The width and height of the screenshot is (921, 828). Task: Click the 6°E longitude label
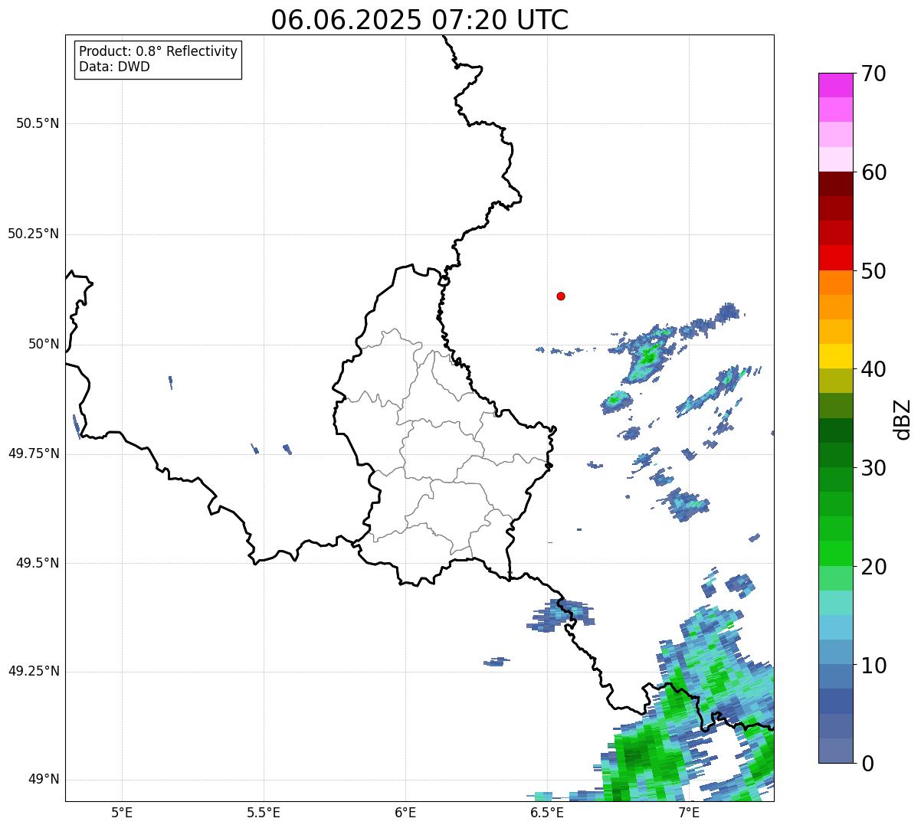tap(405, 812)
